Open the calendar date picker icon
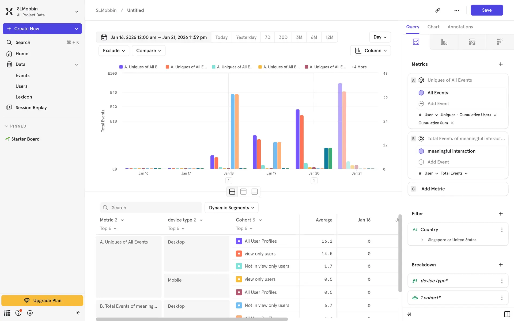The height and width of the screenshot is (321, 514). pyautogui.click(x=104, y=37)
